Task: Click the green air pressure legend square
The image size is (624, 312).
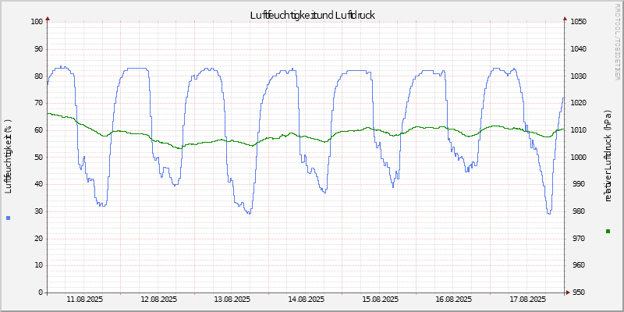Action: 608,231
